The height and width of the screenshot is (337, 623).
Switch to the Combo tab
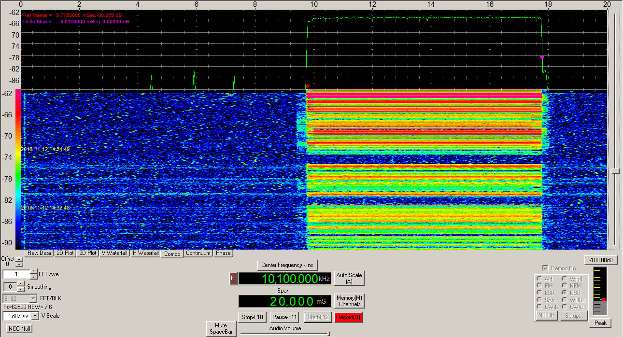[172, 253]
